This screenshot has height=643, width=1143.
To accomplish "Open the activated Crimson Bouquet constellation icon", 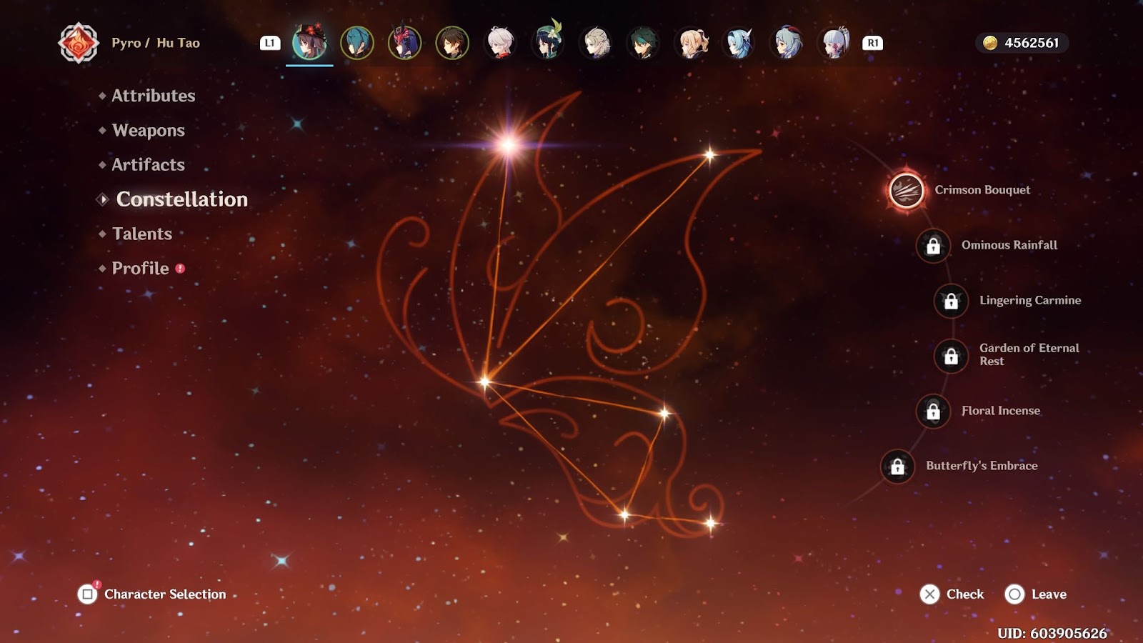I will [x=906, y=190].
